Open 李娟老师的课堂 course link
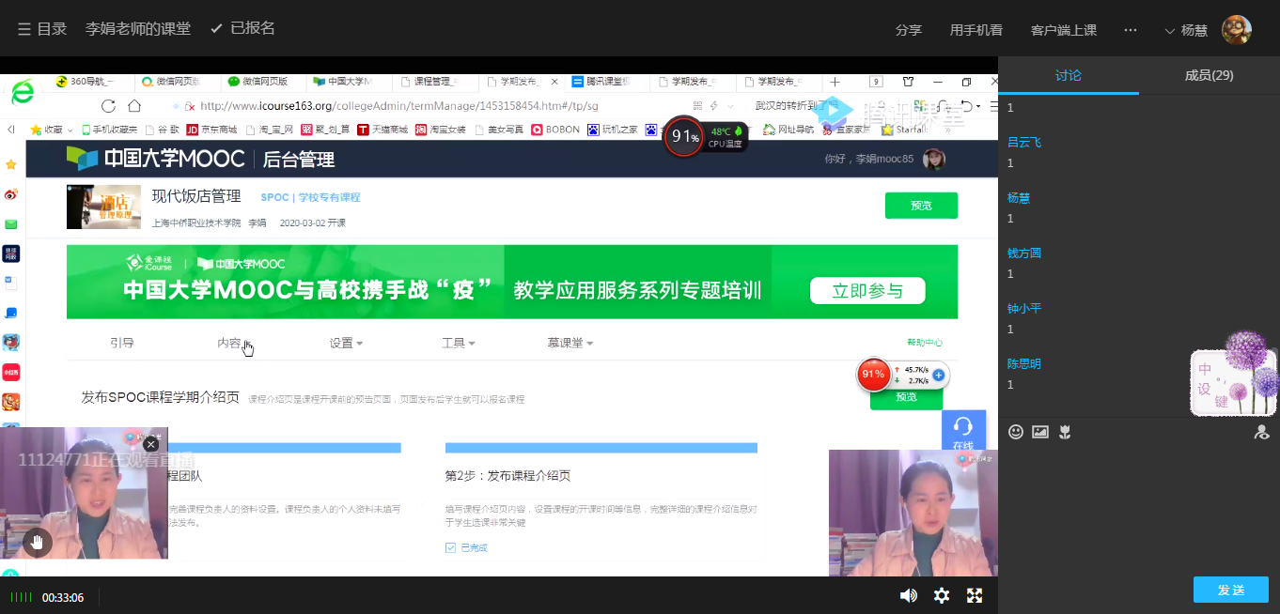Viewport: 1280px width, 614px height. pos(138,29)
